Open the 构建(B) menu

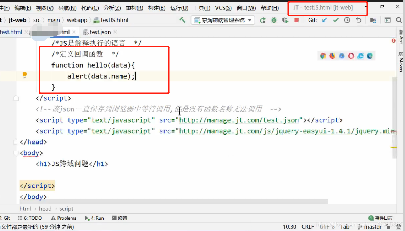156,8
